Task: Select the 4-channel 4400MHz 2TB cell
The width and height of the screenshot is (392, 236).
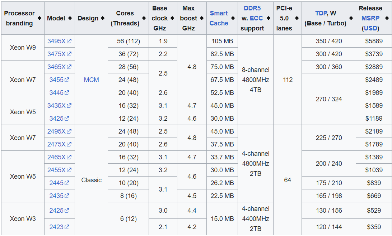Action: click(x=256, y=218)
